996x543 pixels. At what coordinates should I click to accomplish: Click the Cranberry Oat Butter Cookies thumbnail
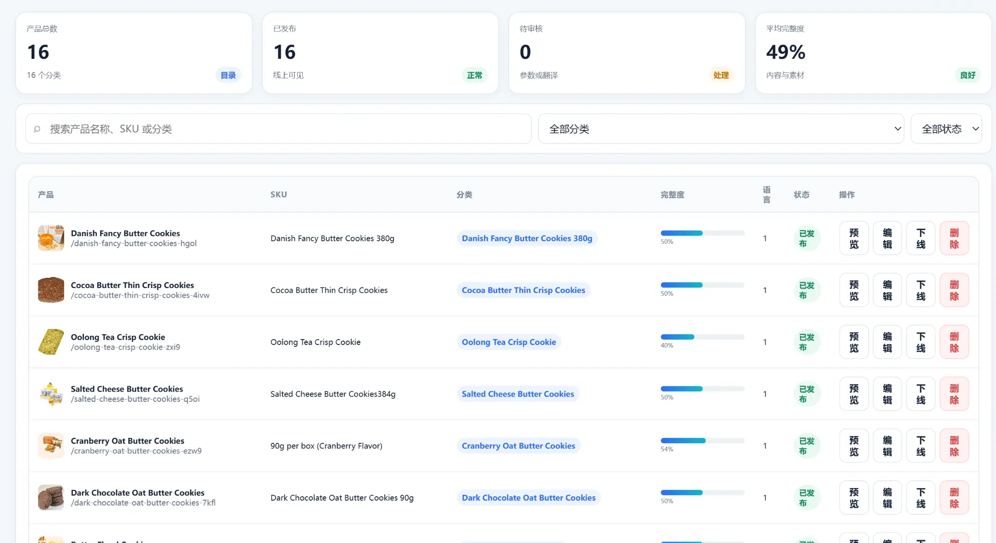51,446
